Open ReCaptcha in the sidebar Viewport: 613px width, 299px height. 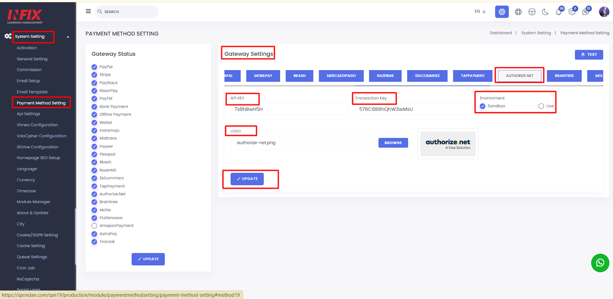(x=28, y=279)
